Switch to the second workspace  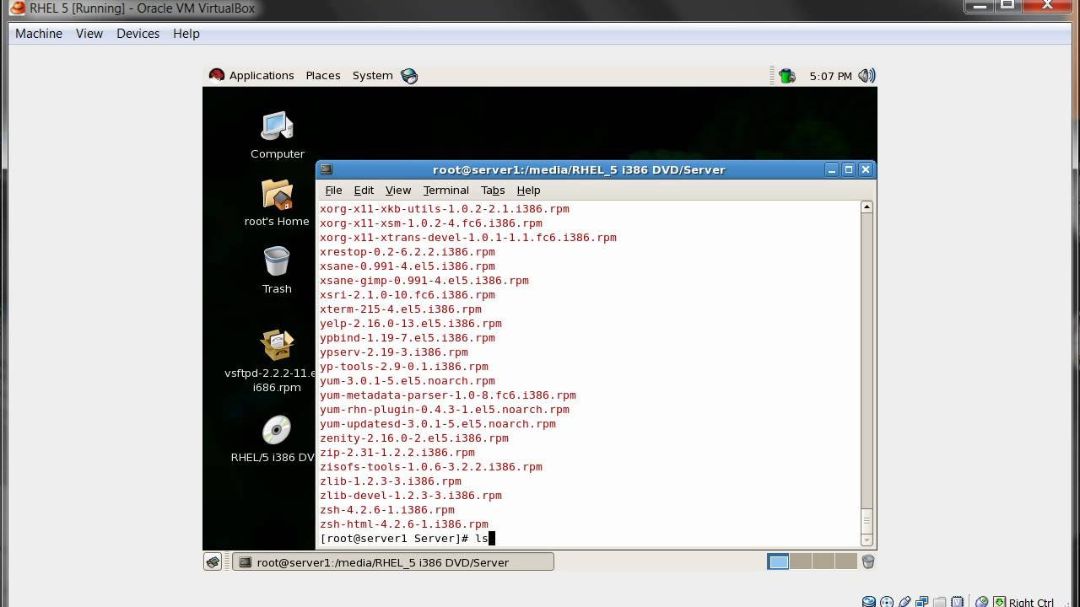(x=801, y=561)
